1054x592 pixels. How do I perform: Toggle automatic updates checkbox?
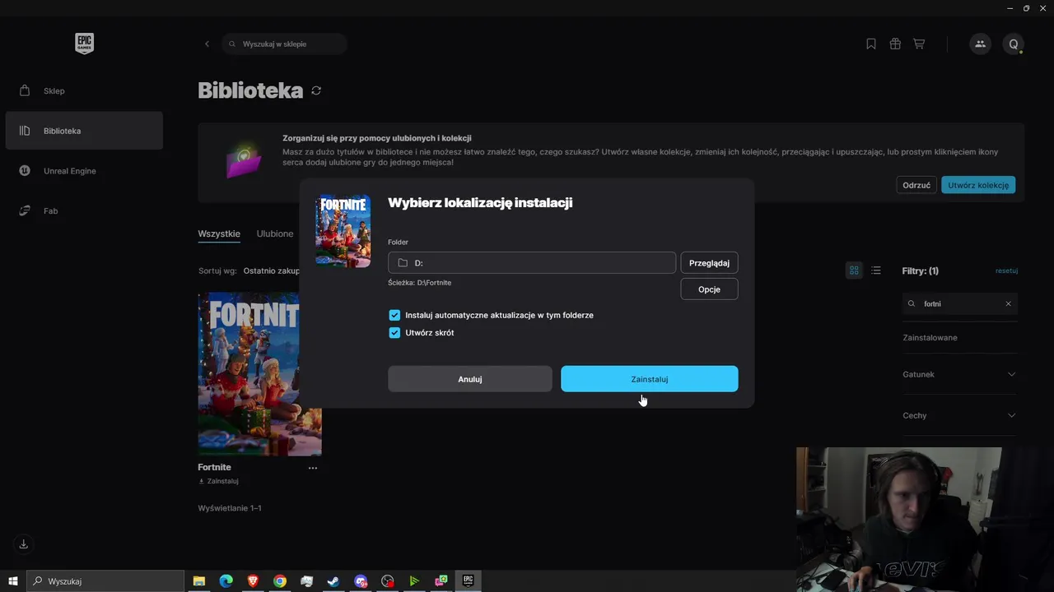coord(394,315)
